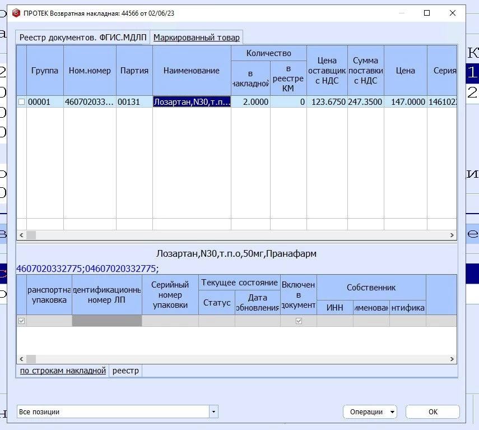Click upper table scroll right arrow
479x430 pixels.
pyautogui.click(x=452, y=235)
